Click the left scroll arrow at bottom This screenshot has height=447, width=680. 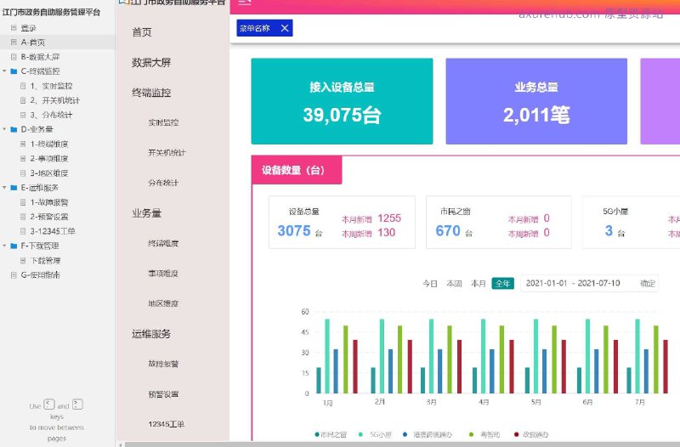click(120, 444)
